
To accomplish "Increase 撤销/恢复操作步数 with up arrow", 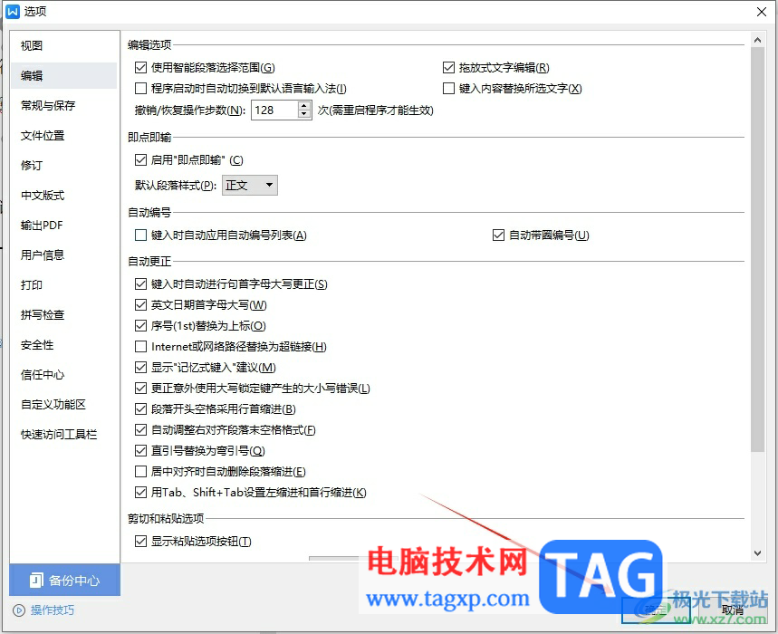I will [304, 106].
